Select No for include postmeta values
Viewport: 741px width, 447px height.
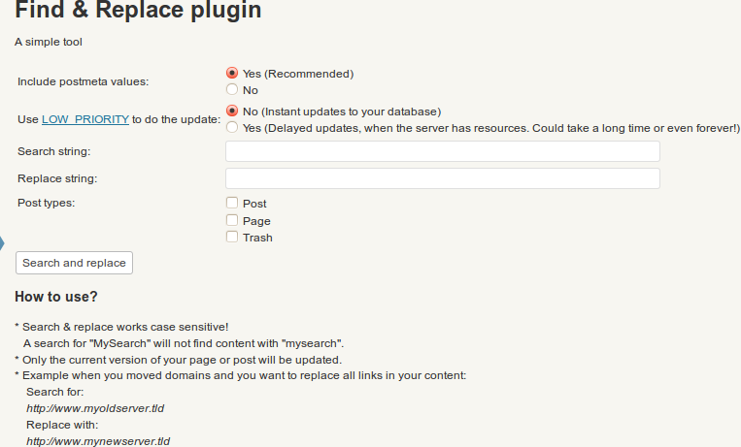pos(231,89)
